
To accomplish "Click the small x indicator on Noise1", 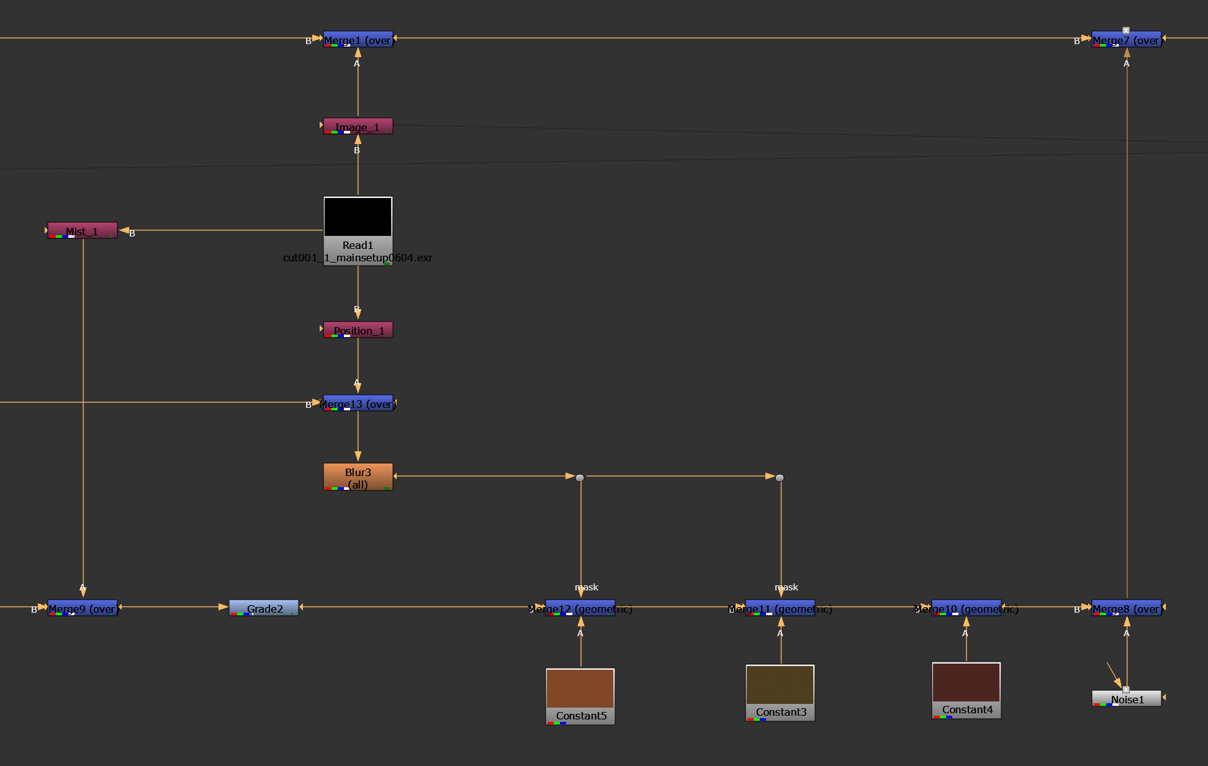I will (1126, 689).
